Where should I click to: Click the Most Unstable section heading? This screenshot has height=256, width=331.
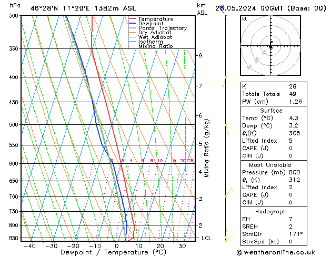tap(270, 165)
